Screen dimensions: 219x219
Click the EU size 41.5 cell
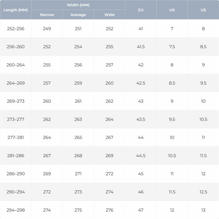point(141,47)
